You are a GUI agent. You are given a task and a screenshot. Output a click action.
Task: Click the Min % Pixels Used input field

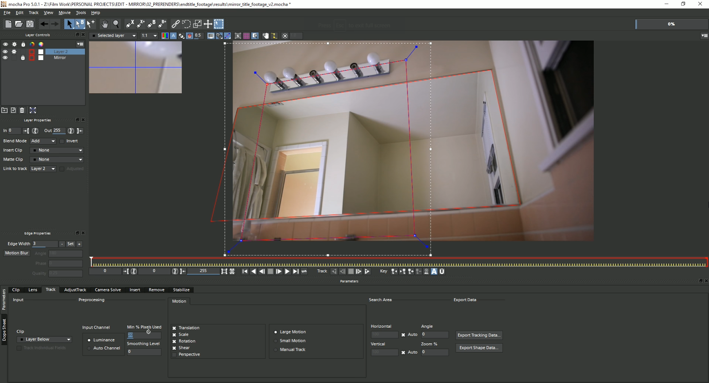pyautogui.click(x=144, y=335)
